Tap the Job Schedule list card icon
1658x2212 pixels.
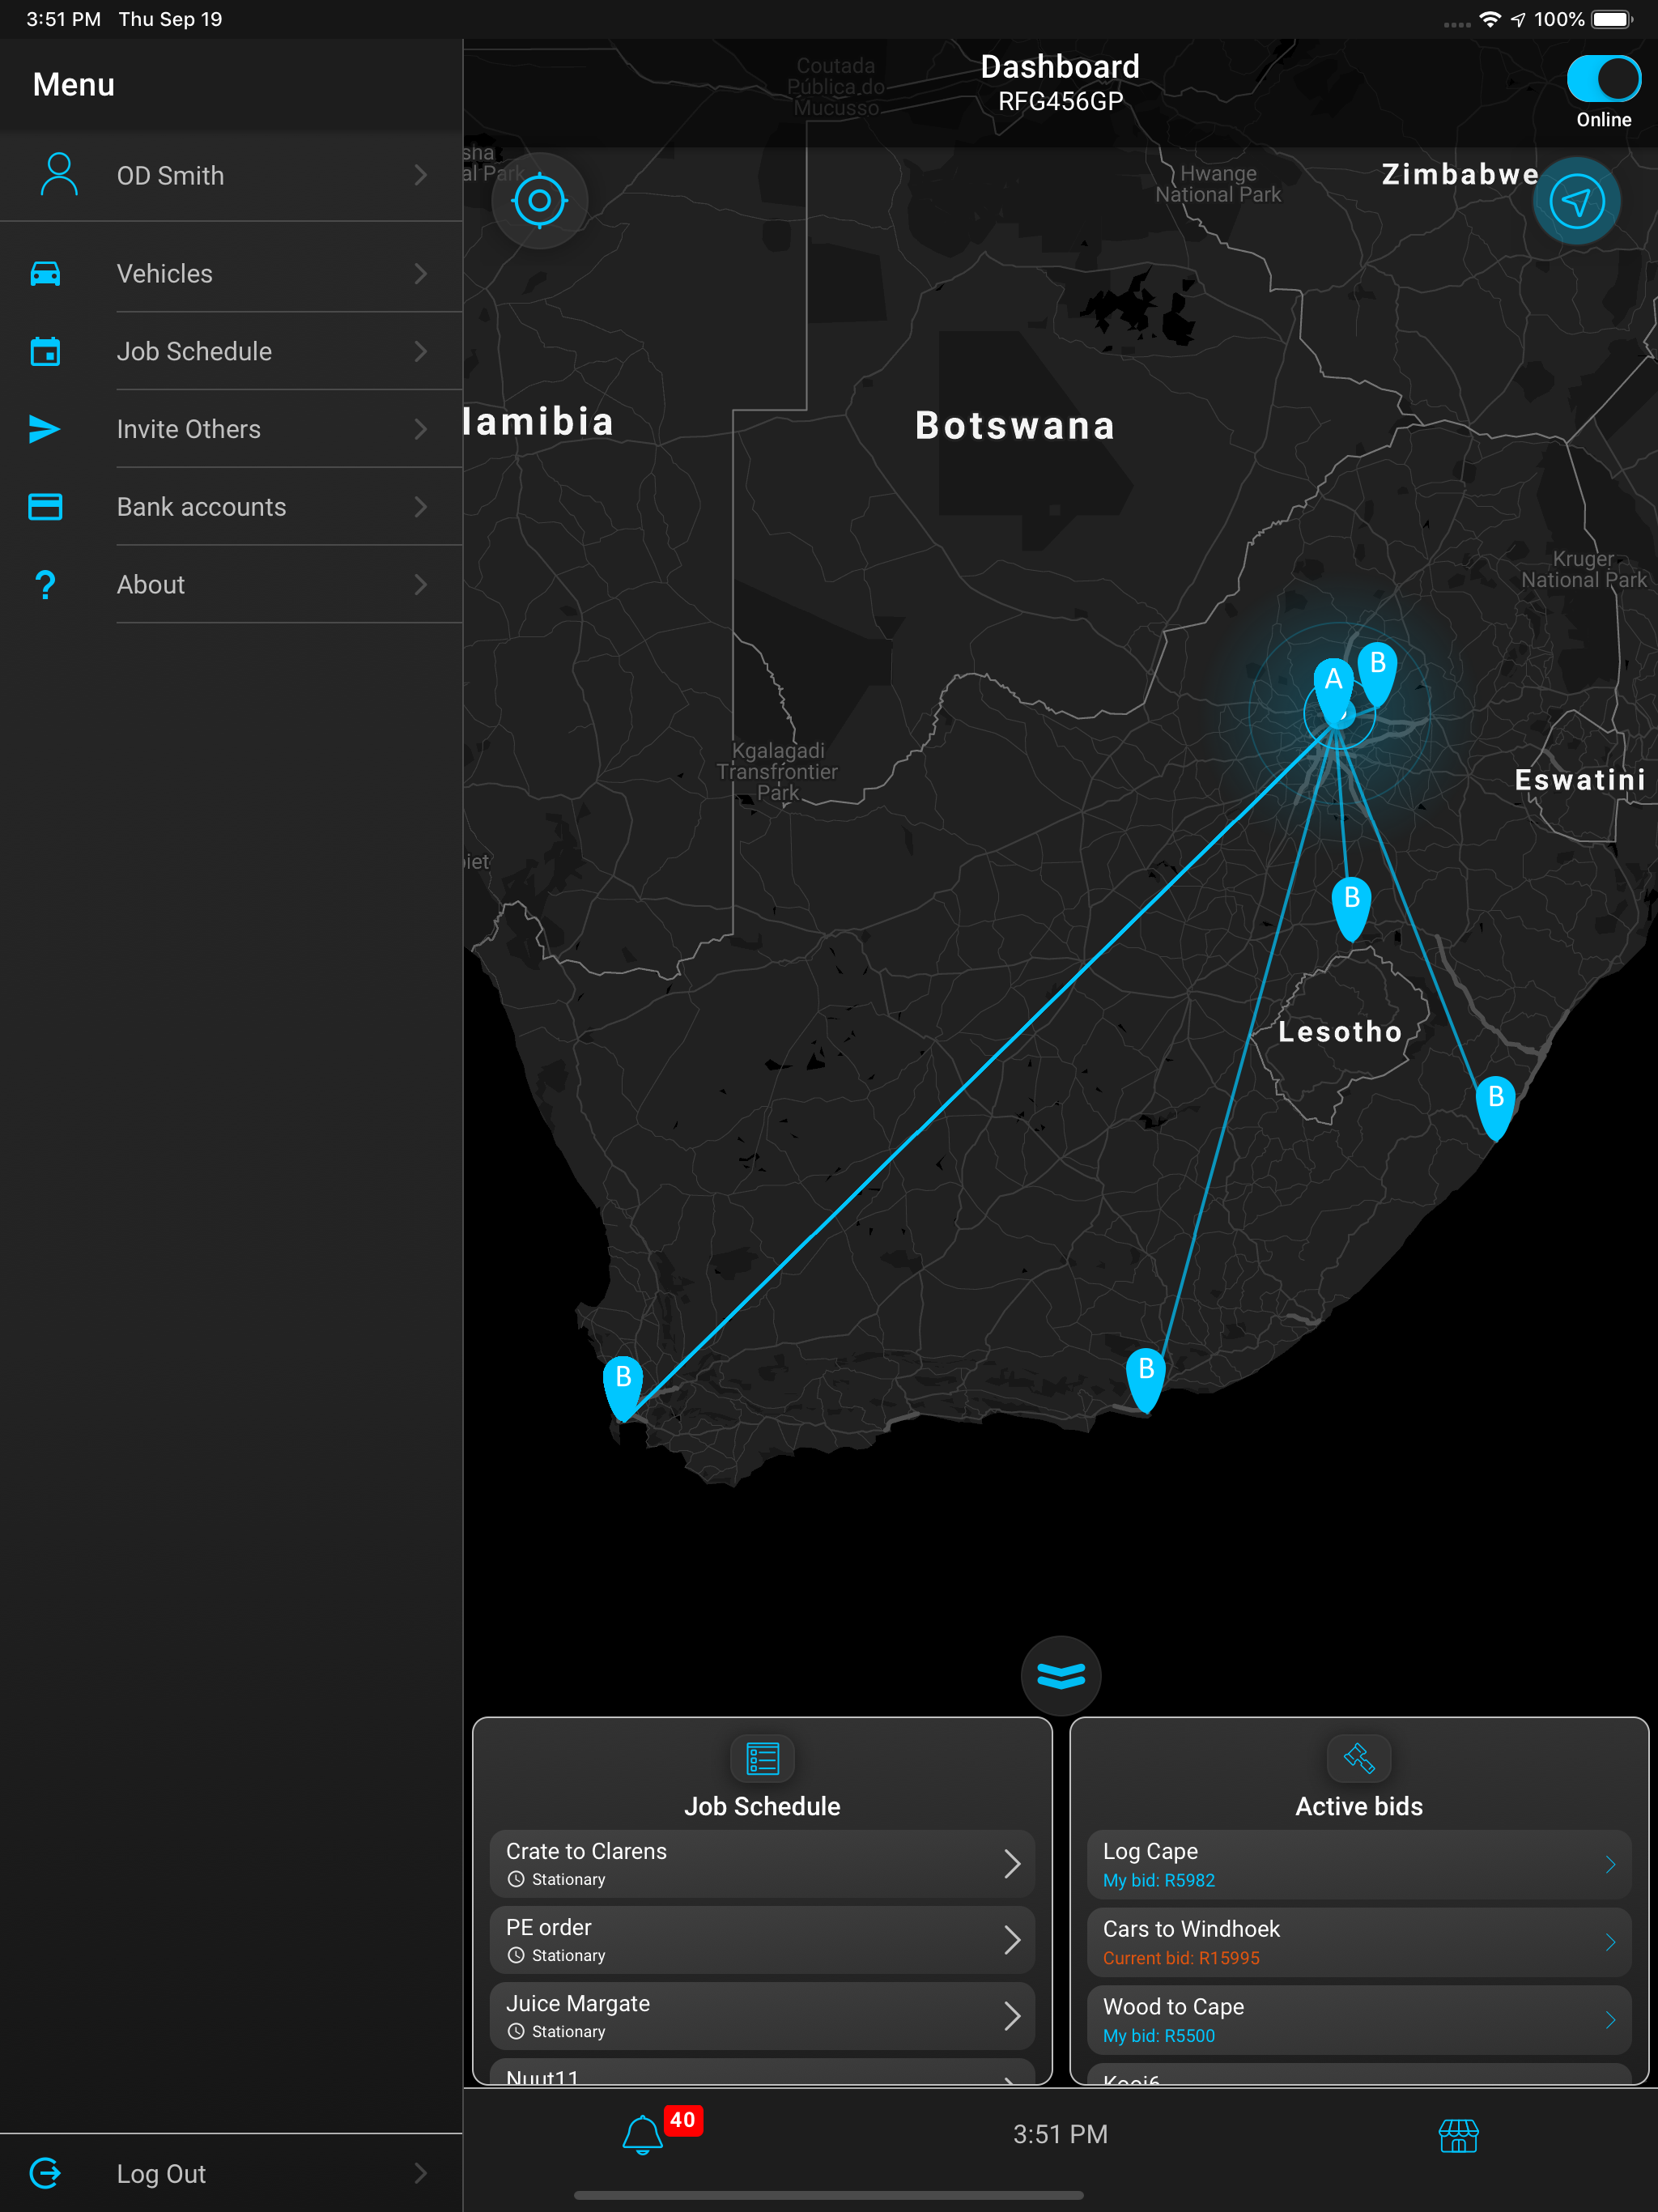pyautogui.click(x=762, y=1758)
